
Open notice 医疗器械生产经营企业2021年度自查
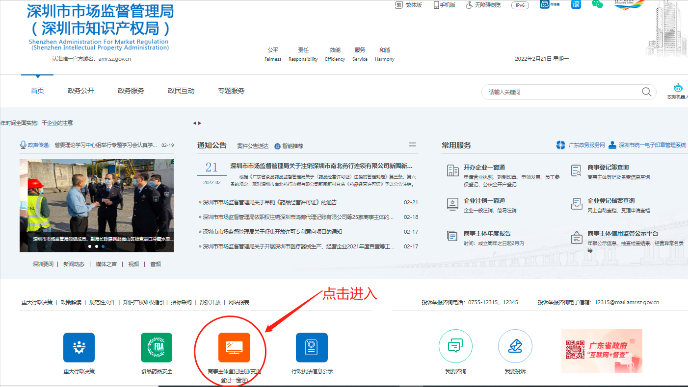click(298, 246)
